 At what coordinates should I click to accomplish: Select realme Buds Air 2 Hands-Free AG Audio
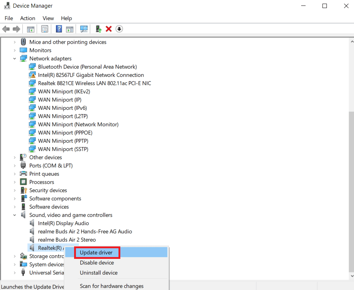pyautogui.click(x=85, y=231)
